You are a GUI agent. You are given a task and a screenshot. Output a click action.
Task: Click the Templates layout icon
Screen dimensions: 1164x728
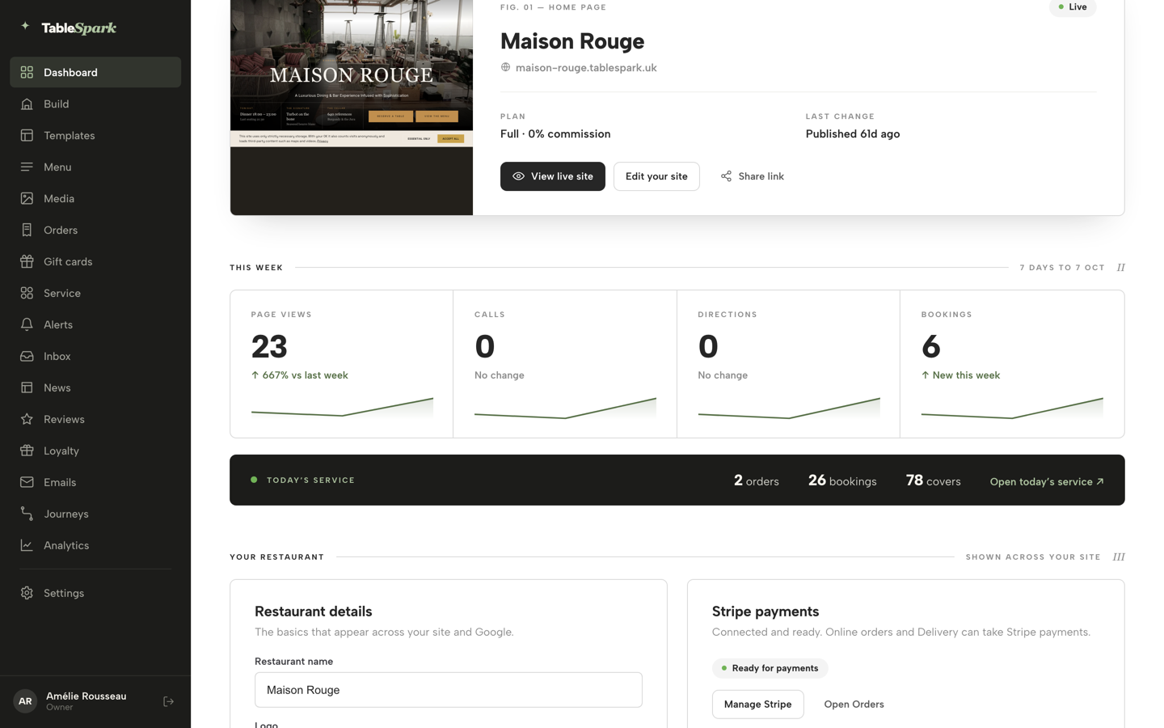27,136
